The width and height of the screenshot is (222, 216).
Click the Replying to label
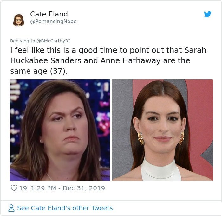23,41
